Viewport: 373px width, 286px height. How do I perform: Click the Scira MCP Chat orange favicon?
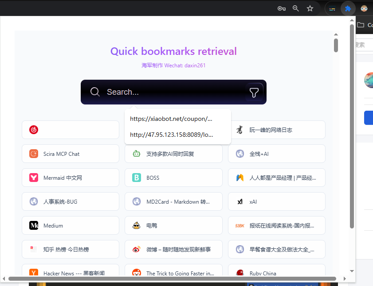pyautogui.click(x=34, y=154)
